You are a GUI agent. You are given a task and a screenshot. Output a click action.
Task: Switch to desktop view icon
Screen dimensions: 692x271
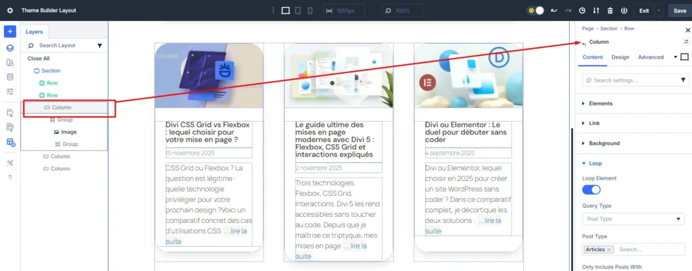[286, 11]
